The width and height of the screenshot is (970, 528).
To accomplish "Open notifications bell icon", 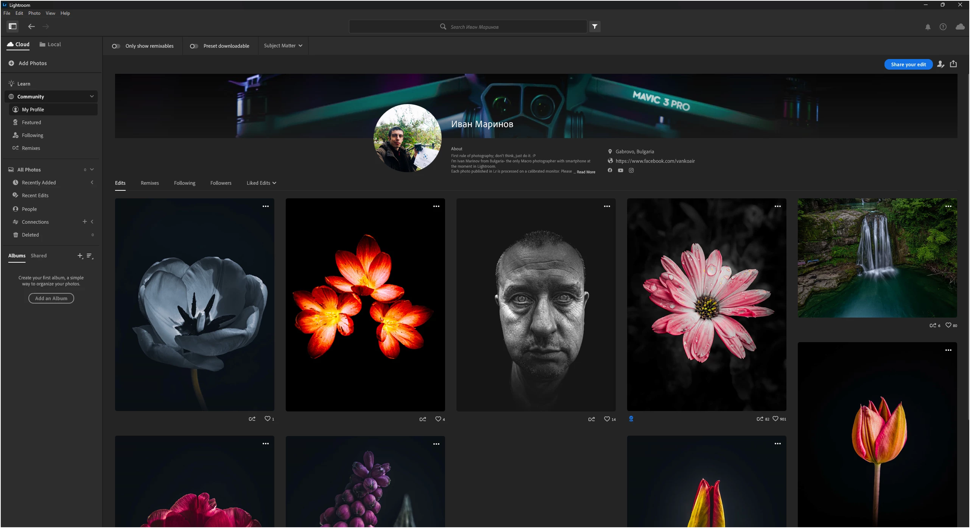I will click(928, 27).
